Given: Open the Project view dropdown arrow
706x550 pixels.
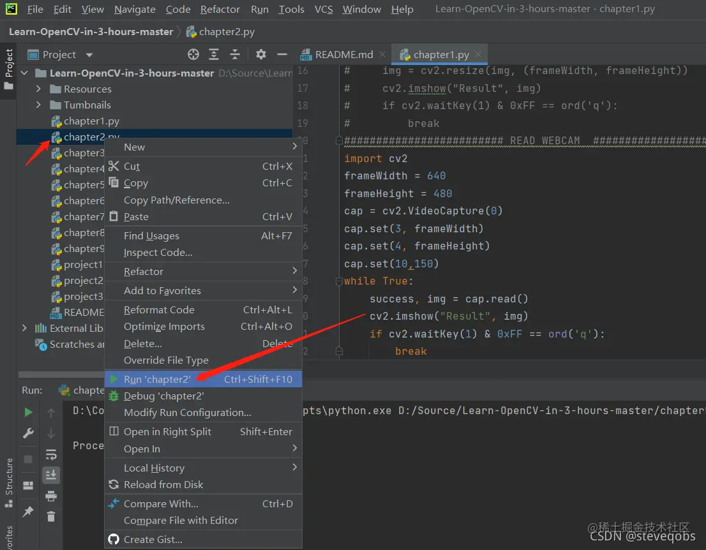Looking at the screenshot, I should [x=89, y=55].
